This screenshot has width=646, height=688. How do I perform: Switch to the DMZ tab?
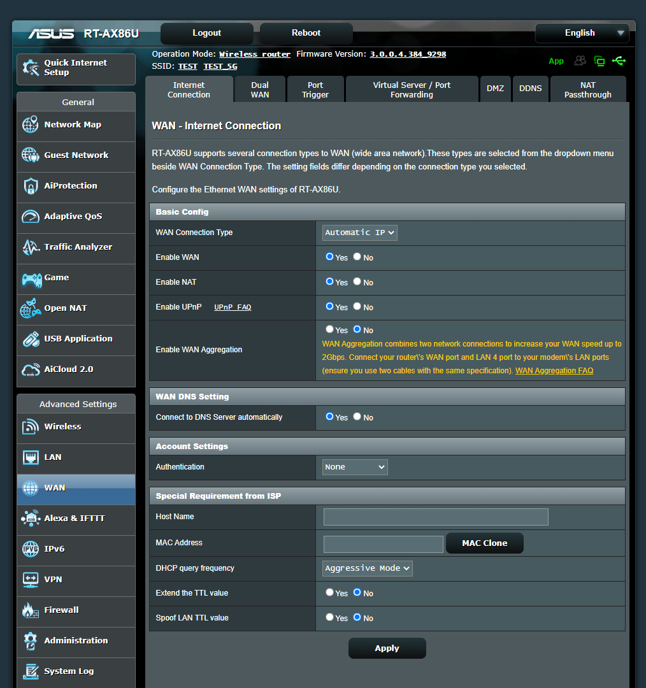pyautogui.click(x=496, y=90)
